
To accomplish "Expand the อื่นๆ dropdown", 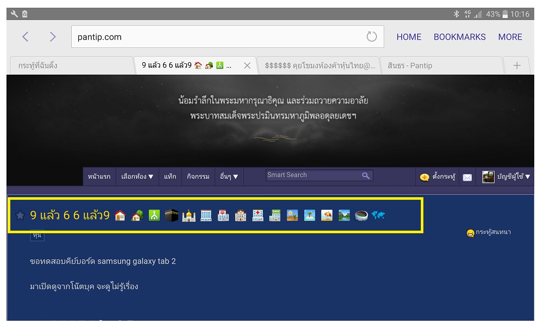I will (x=229, y=177).
